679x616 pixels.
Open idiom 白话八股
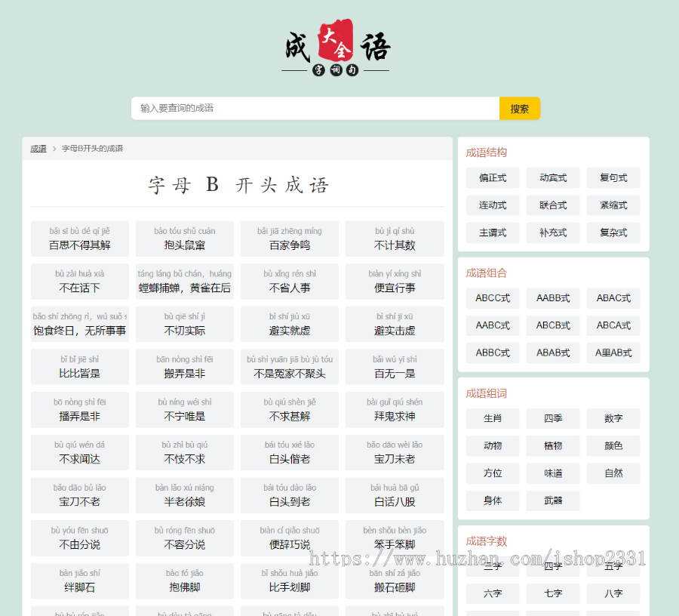coord(395,495)
